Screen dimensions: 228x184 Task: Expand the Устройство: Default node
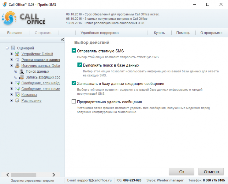coord(11,54)
